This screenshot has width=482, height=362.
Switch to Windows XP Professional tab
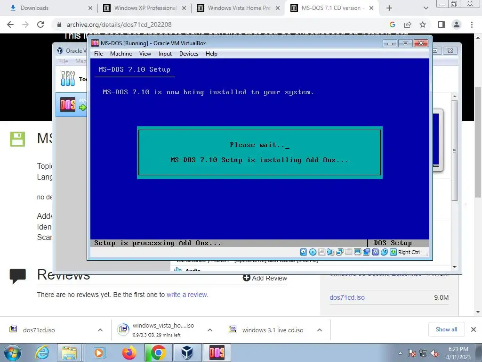[145, 8]
